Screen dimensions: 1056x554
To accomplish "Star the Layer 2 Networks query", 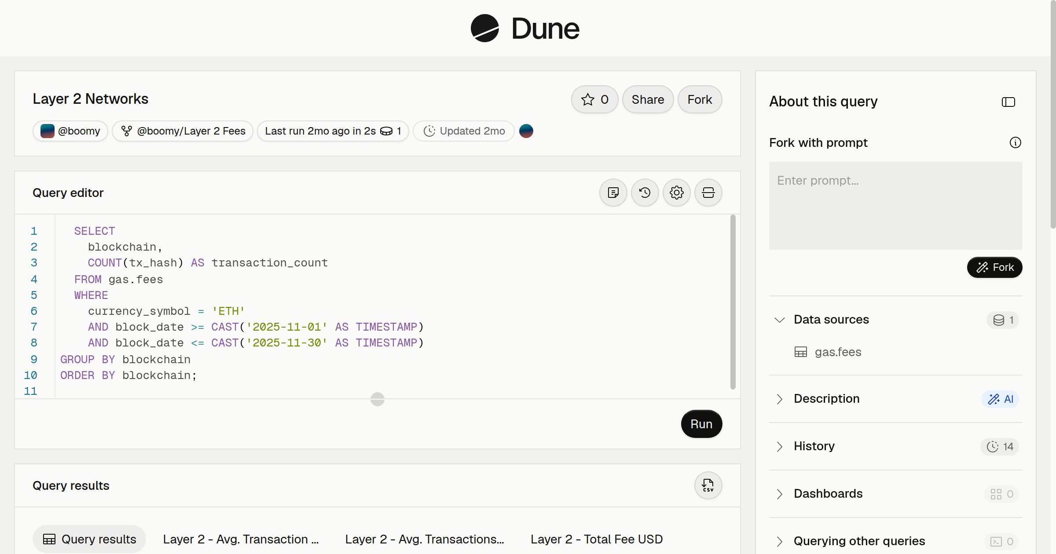I will 594,99.
